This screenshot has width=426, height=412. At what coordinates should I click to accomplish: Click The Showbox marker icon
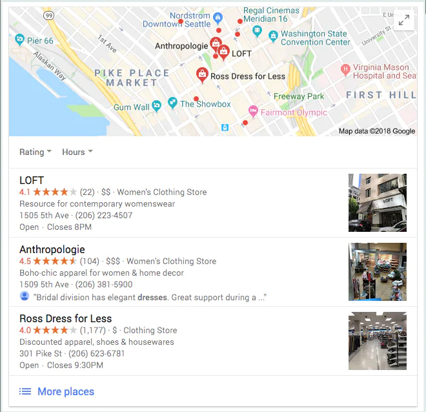click(x=172, y=103)
